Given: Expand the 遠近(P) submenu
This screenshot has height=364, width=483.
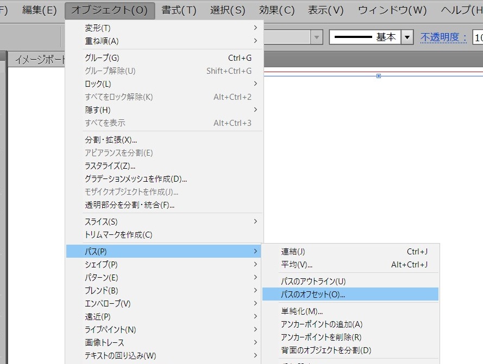Looking at the screenshot, I should point(165,317).
